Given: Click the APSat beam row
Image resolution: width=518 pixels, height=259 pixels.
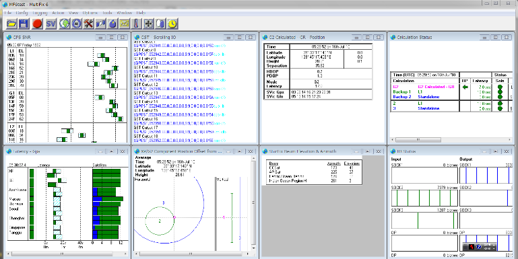Looking at the screenshot, I should coord(314,172).
